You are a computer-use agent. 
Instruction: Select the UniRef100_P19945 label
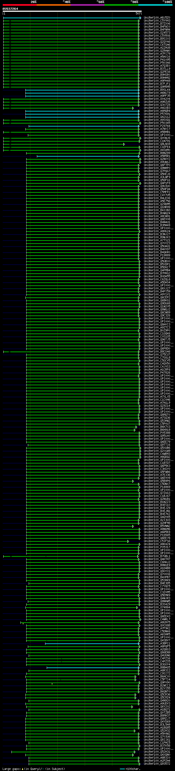[x=157, y=535]
